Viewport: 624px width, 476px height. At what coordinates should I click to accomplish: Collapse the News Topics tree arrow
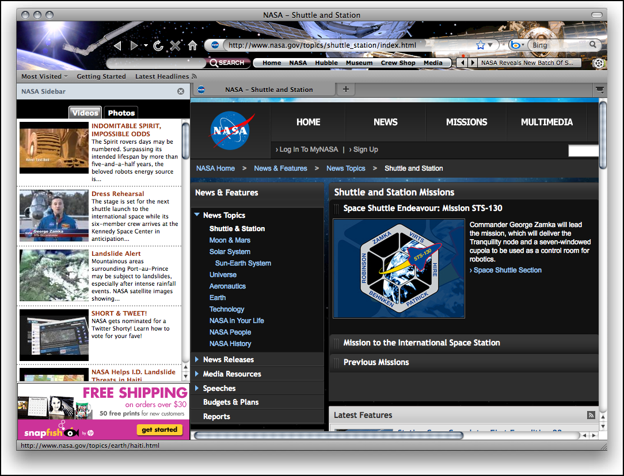pyautogui.click(x=197, y=214)
